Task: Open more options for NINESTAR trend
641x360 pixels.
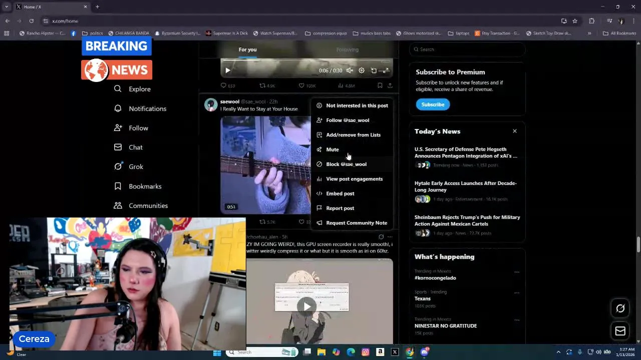Action: 516,320
